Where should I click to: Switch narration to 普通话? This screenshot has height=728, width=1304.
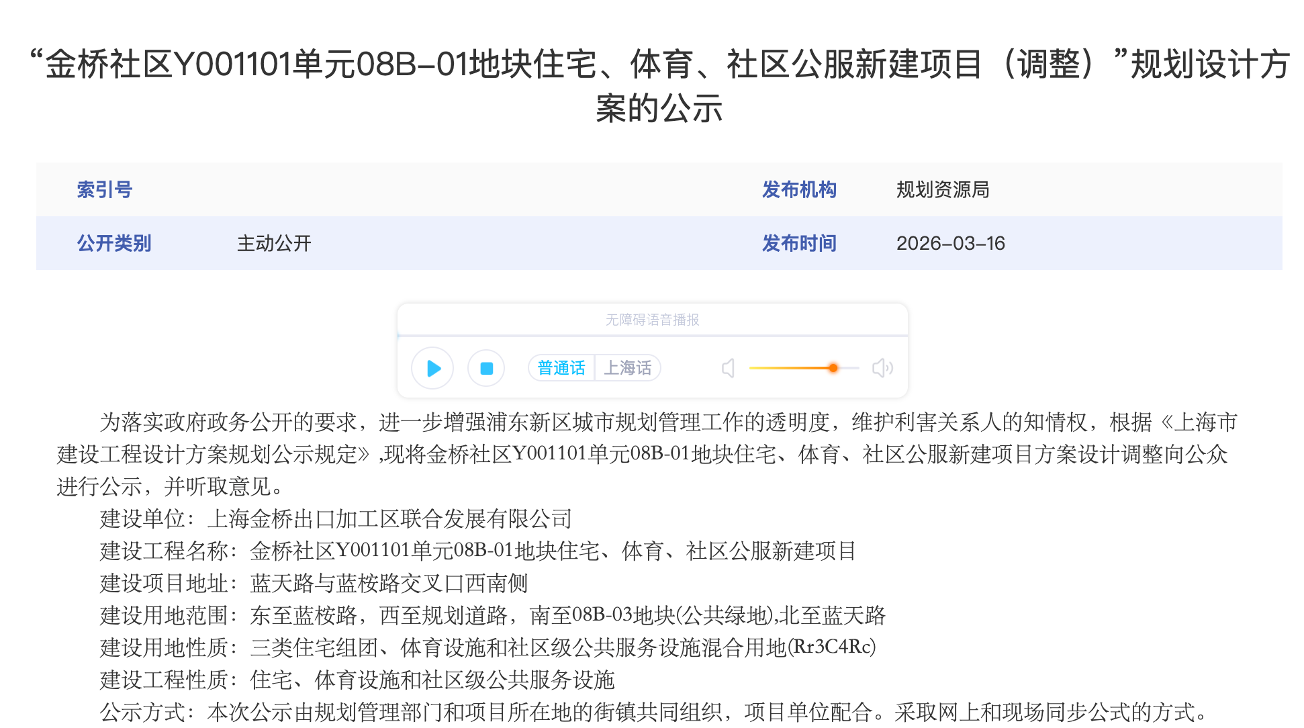[x=561, y=368]
